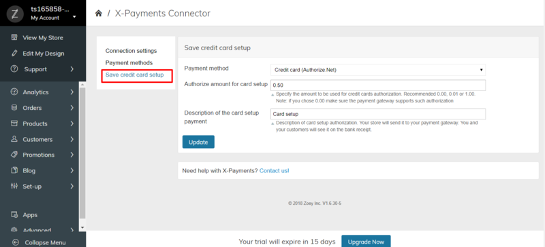Open the Connection settings tab

pos(131,51)
